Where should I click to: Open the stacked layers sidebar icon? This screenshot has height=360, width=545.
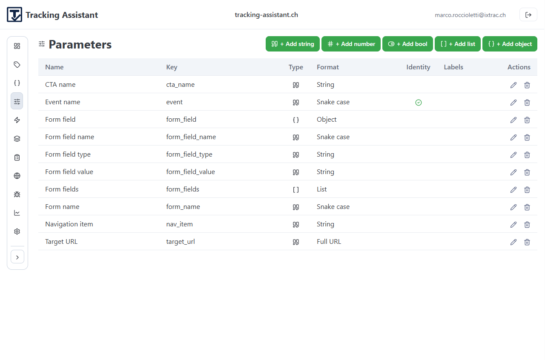tap(17, 139)
